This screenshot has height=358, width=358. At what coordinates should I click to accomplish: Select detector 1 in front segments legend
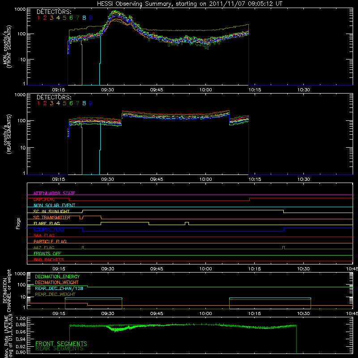[38, 18]
